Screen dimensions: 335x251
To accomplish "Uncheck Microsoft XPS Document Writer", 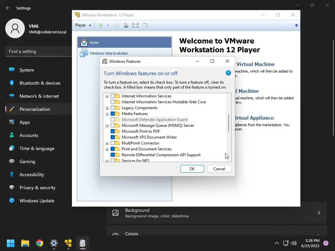I will click(113, 137).
